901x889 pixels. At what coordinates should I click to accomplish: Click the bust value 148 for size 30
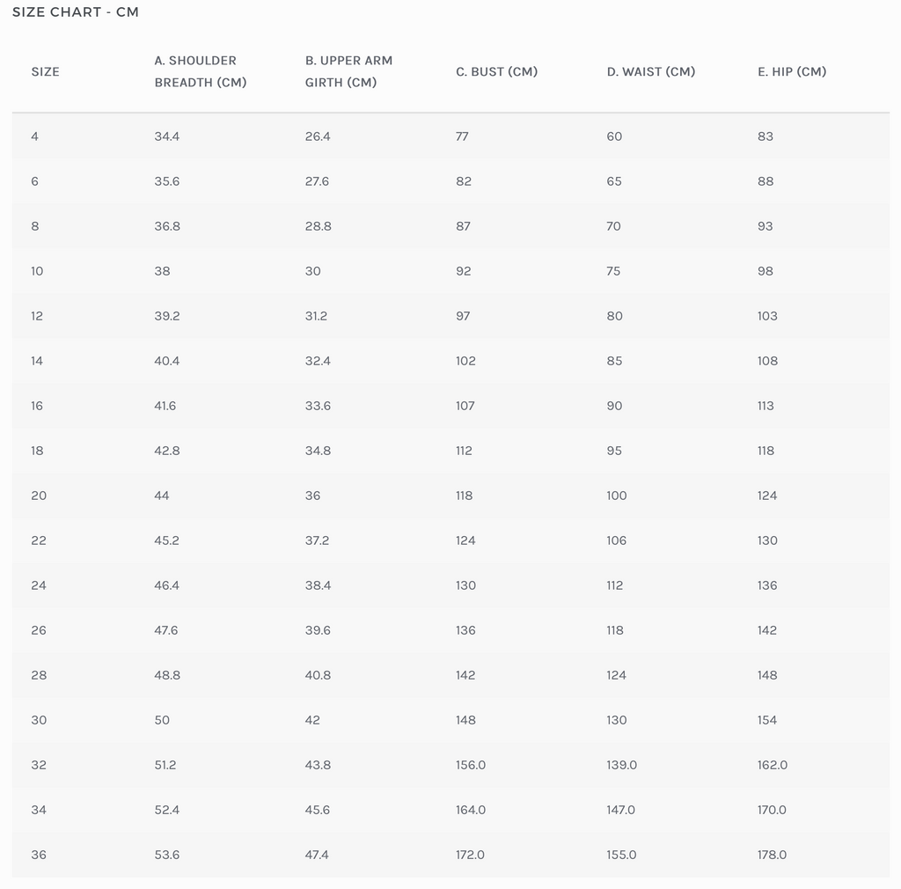(x=465, y=720)
